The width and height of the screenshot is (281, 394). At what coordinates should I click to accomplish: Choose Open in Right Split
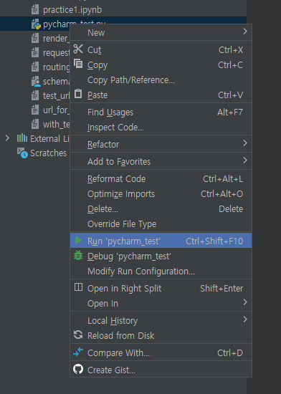[x=161, y=288]
